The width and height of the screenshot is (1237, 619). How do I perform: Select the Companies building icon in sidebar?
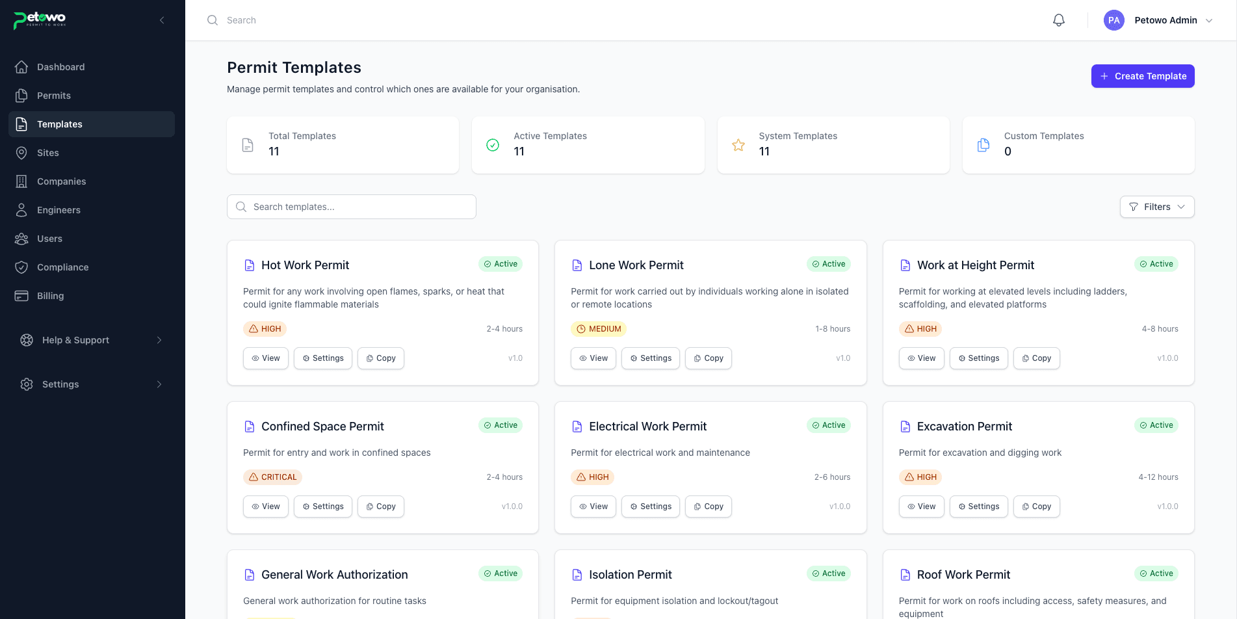21,181
